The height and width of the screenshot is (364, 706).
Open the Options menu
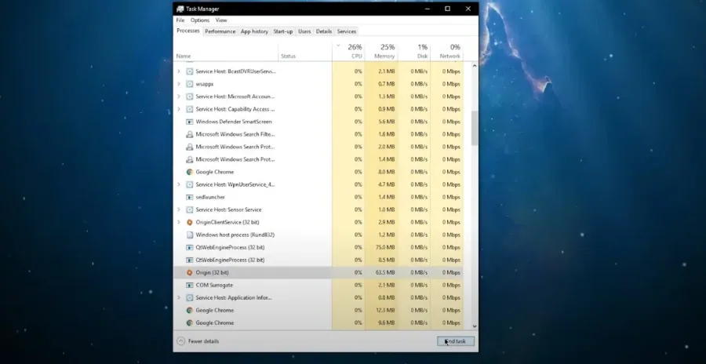coord(200,20)
